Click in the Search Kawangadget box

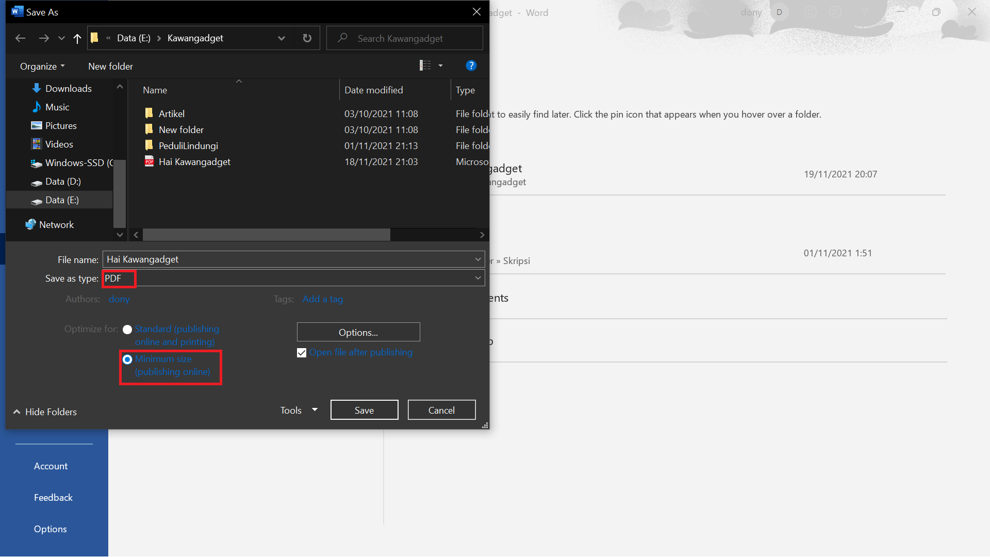coord(405,38)
